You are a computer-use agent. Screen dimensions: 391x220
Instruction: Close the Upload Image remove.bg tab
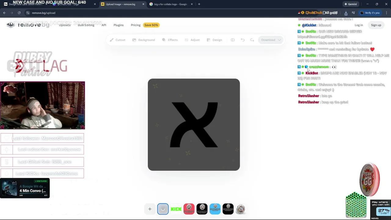pyautogui.click(x=143, y=4)
